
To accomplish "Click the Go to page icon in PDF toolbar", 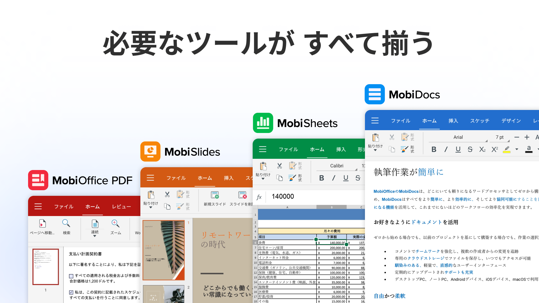I will 42,224.
